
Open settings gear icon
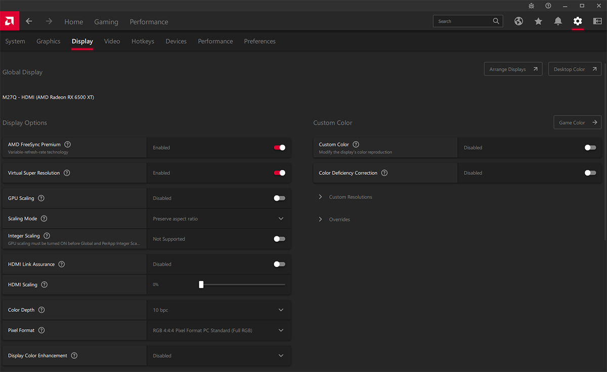[578, 21]
